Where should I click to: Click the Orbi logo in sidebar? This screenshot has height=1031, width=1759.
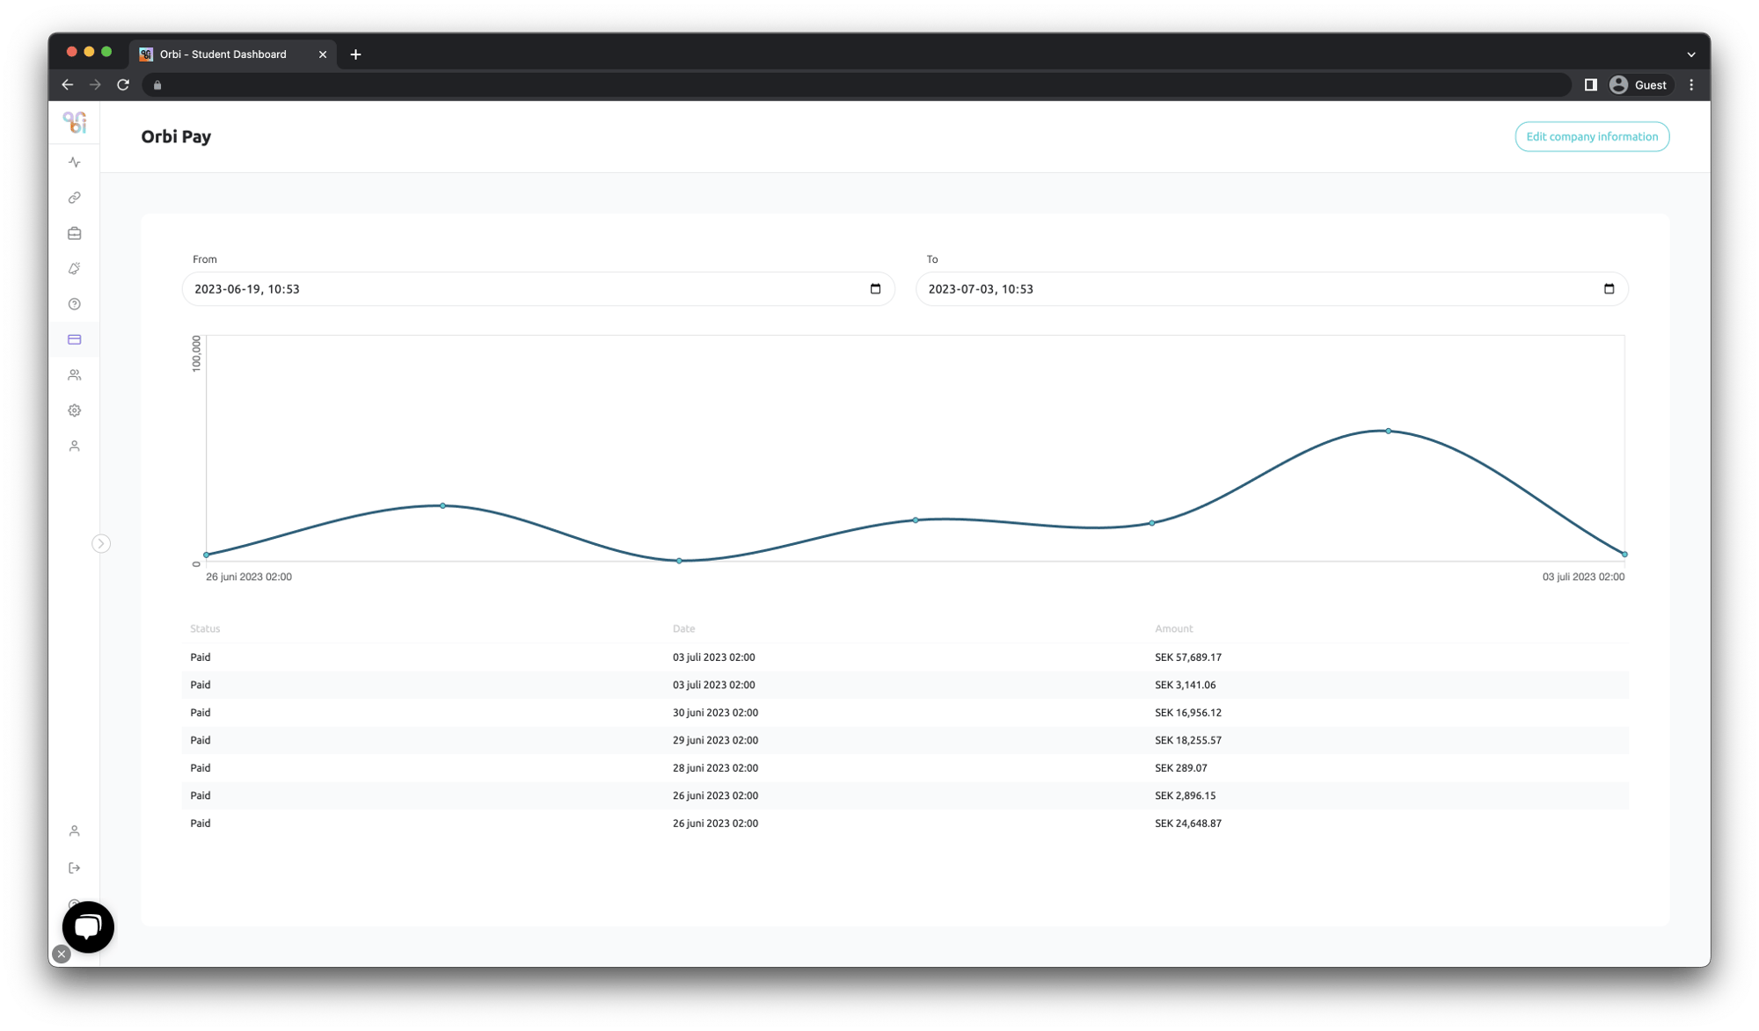[x=75, y=122]
